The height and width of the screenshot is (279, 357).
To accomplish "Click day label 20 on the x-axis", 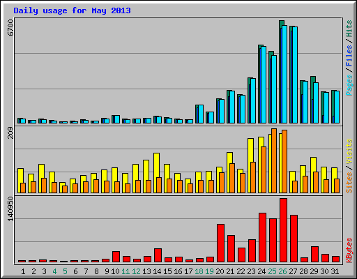I will [220, 271].
